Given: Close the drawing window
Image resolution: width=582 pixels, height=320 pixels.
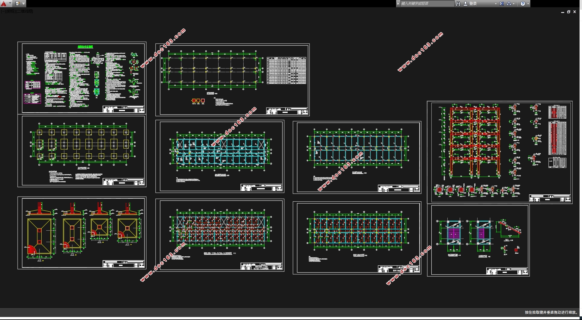Looking at the screenshot, I should tap(575, 12).
